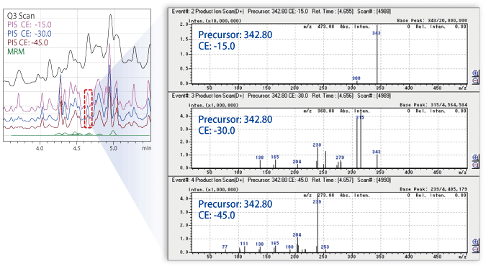Zoom out on the CE -30.0 spectrum
486x266 pixels.
click(475, 165)
